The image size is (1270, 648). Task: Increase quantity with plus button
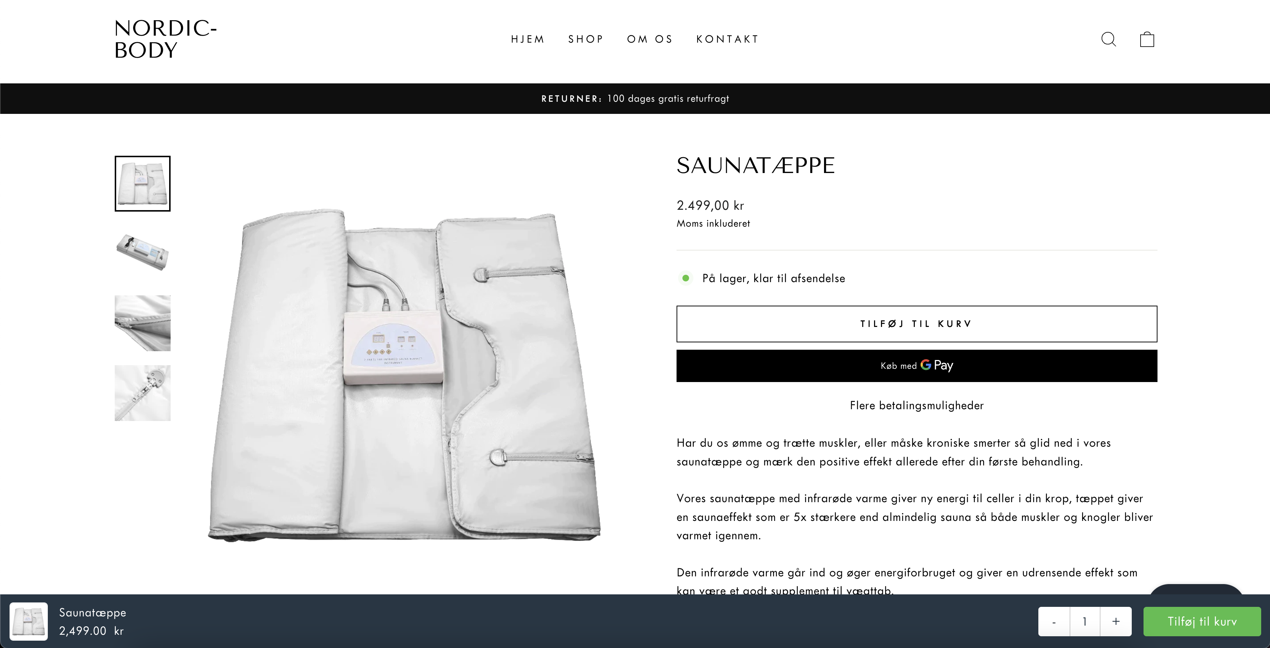[1116, 622]
